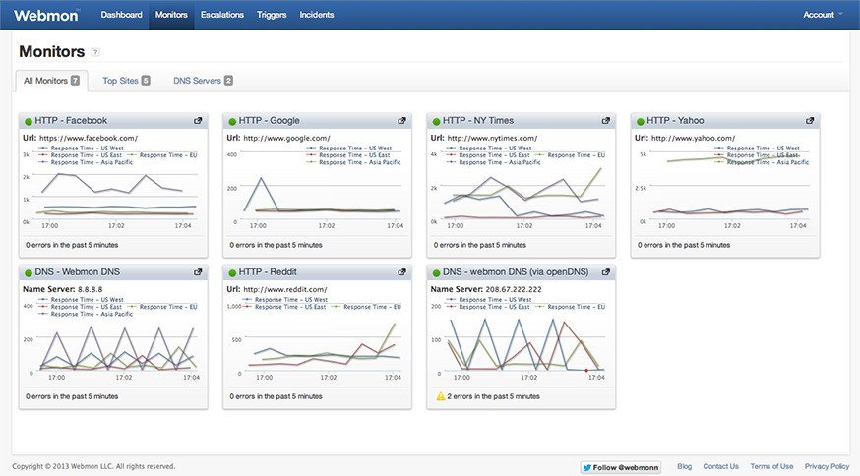Toggle Asia Pacific legend in Google chart
This screenshot has height=476, width=860.
[354, 162]
